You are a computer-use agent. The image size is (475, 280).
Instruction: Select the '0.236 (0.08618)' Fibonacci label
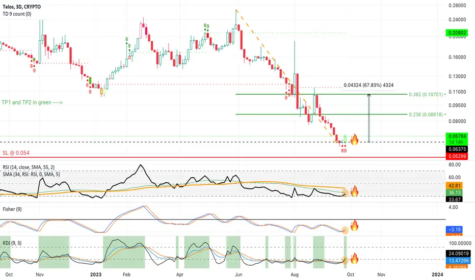pos(426,115)
